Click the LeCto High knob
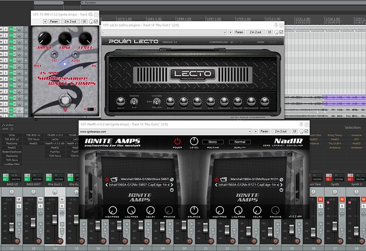 point(211,101)
